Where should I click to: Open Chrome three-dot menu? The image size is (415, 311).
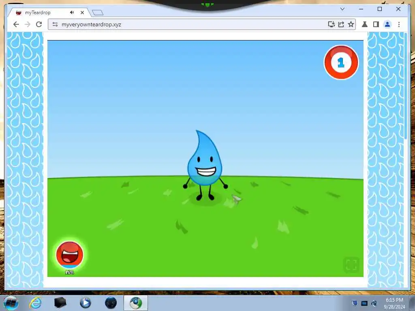(x=399, y=24)
